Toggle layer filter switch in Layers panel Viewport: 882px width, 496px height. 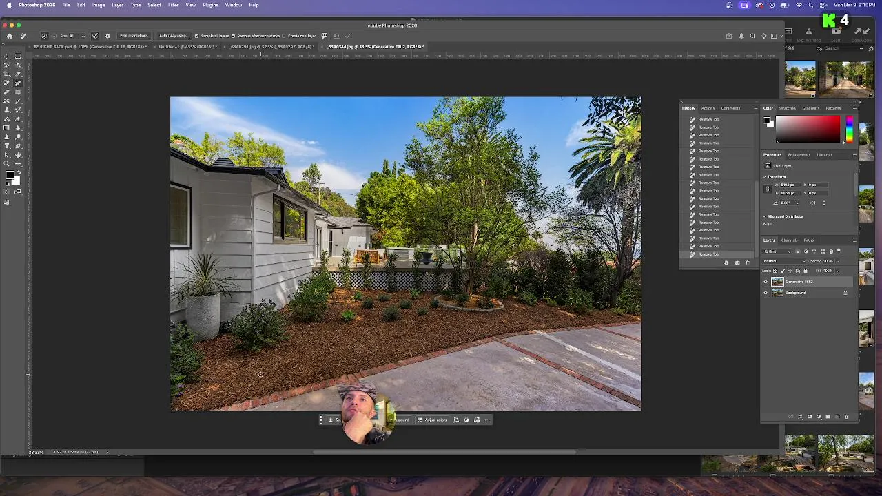tap(839, 250)
